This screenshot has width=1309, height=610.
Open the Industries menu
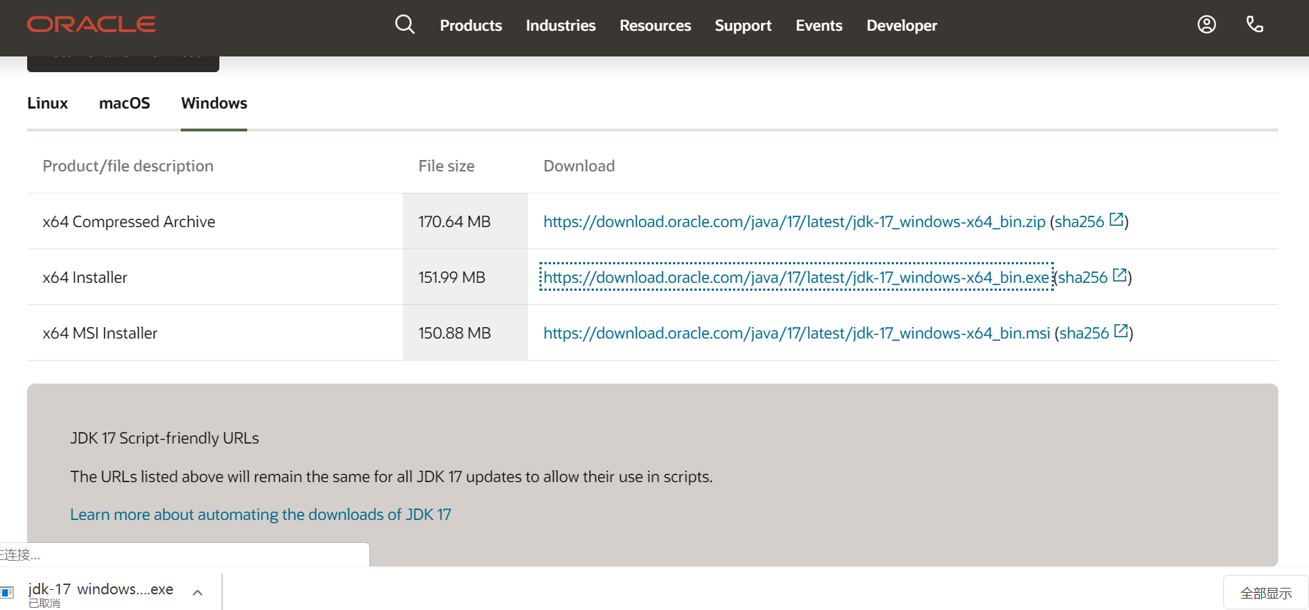(561, 26)
